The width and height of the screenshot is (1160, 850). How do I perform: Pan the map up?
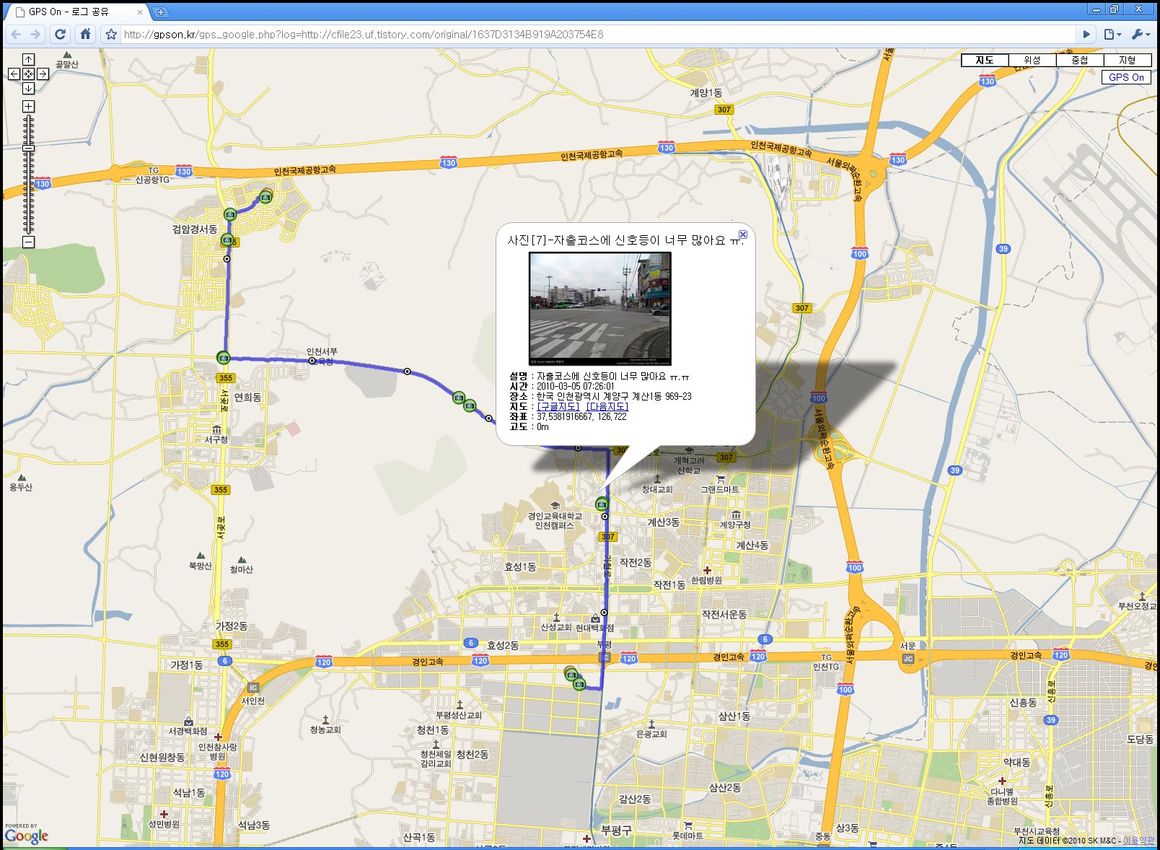(x=28, y=59)
